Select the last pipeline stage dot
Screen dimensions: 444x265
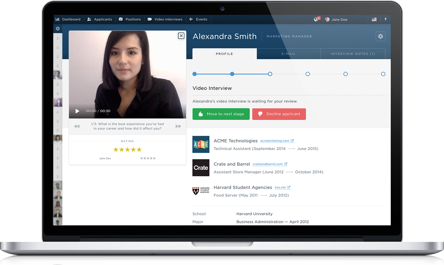pos(383,74)
